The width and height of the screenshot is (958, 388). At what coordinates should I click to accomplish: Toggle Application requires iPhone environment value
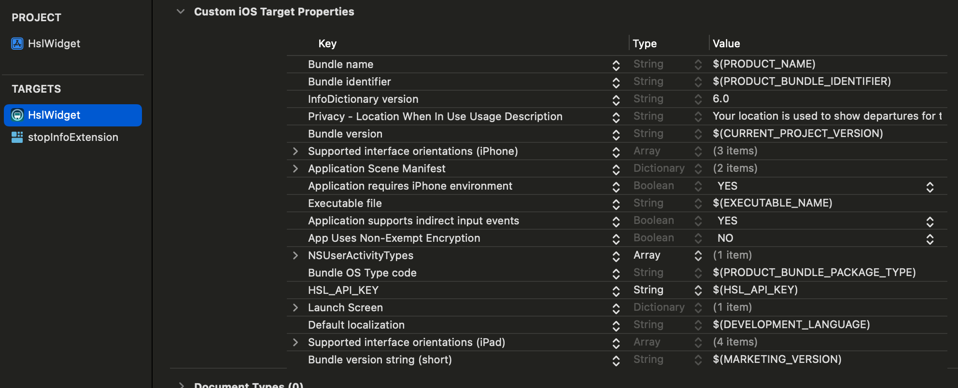tap(930, 186)
